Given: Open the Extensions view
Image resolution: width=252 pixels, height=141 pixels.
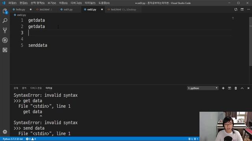Looking at the screenshot, I should (5, 50).
